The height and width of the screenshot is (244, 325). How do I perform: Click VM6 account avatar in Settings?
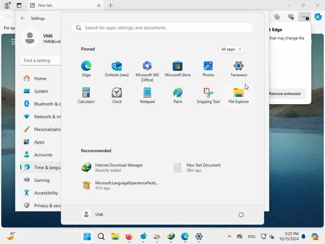point(30,38)
